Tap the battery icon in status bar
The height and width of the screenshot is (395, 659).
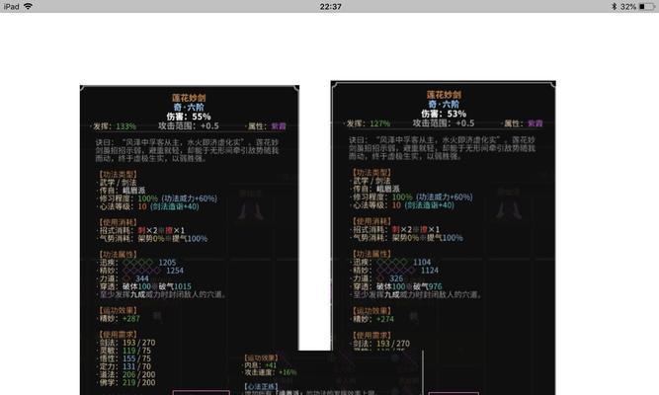point(647,6)
